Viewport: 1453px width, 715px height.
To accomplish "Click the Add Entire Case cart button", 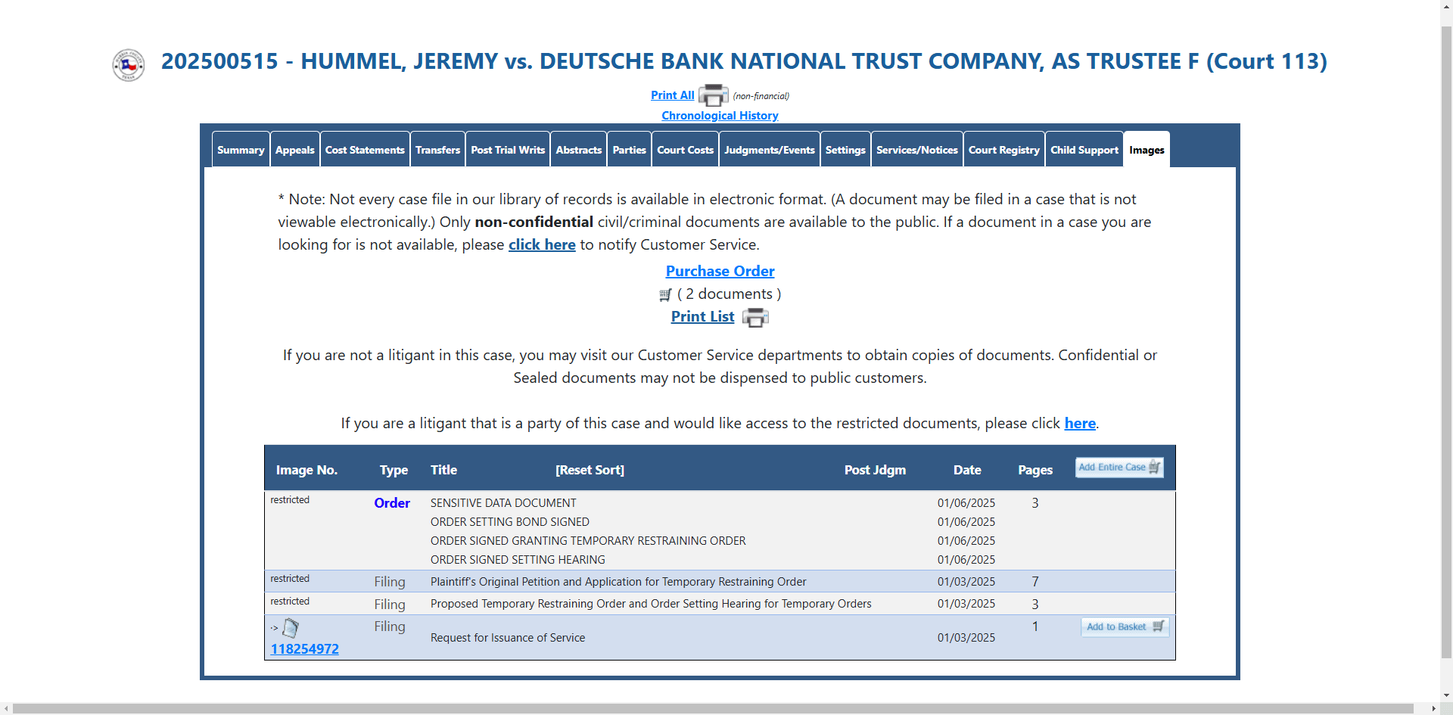I will click(1119, 468).
